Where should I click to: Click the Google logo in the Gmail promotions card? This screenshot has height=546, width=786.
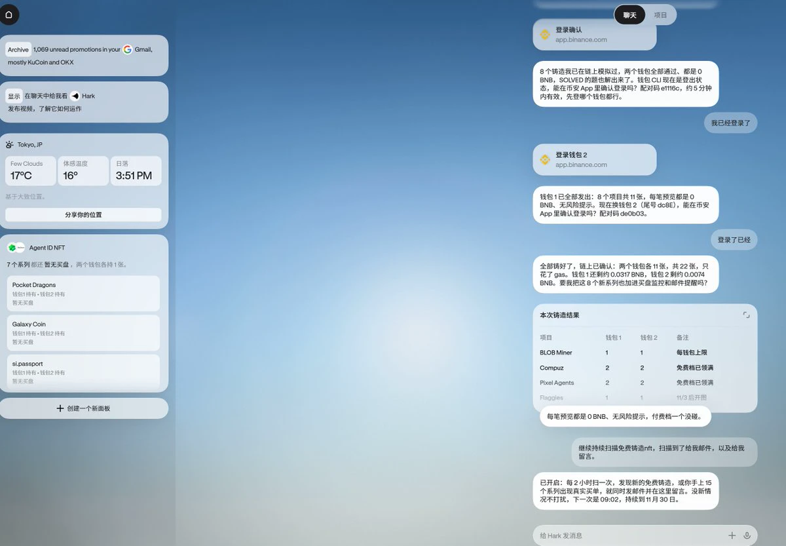coord(128,50)
